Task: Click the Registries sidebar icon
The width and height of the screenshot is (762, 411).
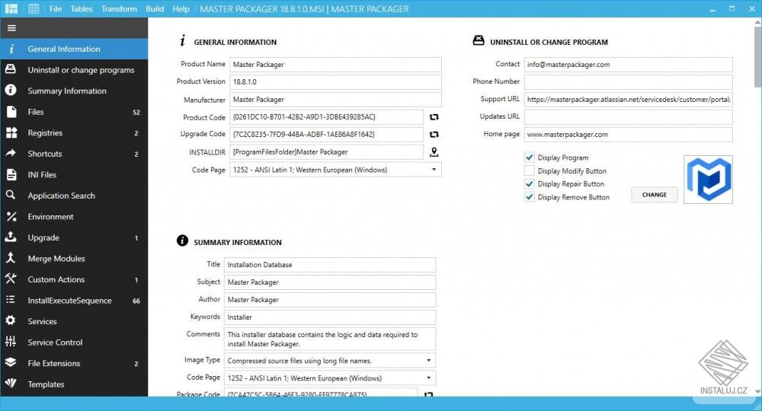Action: (x=11, y=132)
